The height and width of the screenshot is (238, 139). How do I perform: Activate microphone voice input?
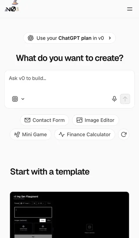(114, 99)
